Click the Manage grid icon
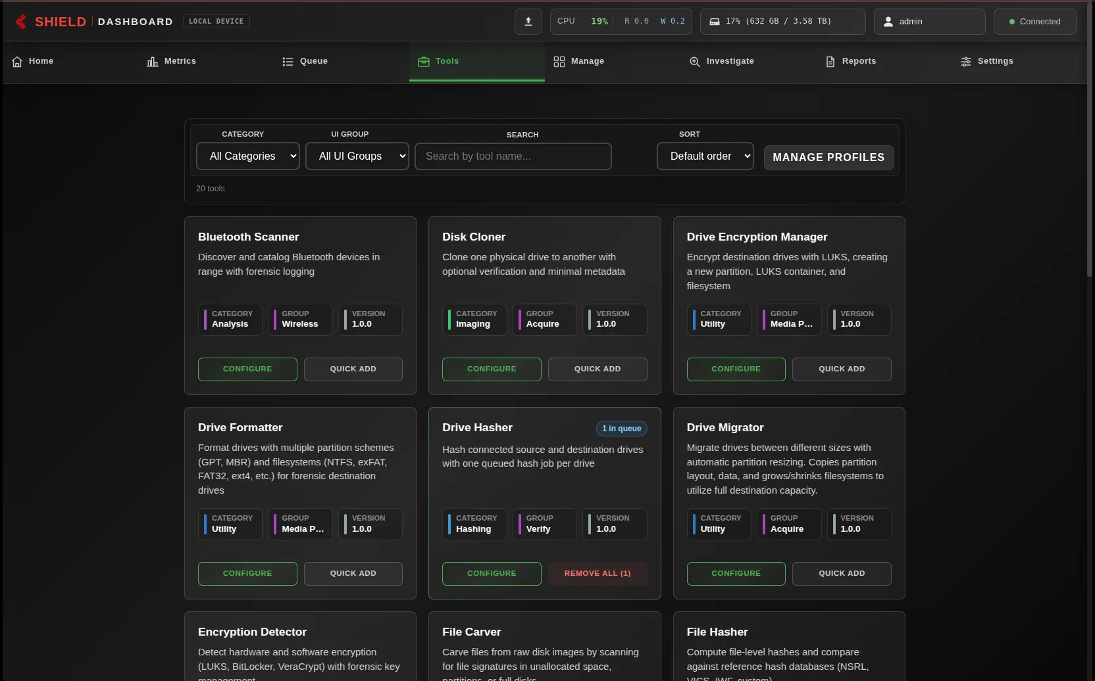The height and width of the screenshot is (681, 1095). tap(559, 61)
